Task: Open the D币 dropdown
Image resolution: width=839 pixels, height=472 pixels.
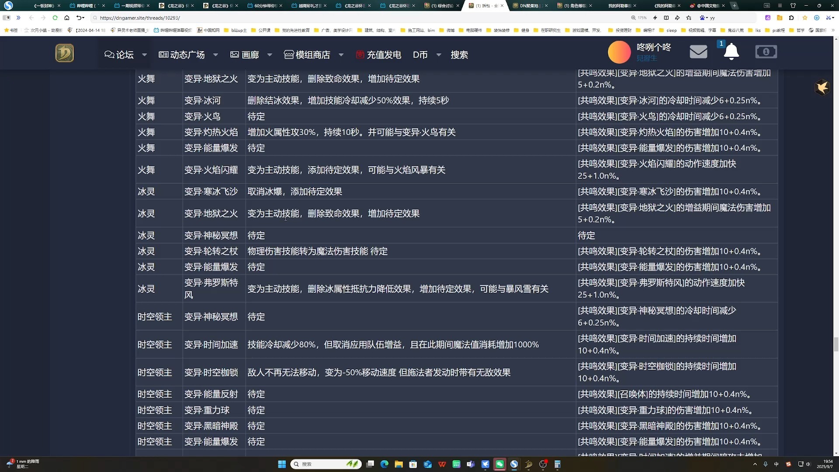Action: 439,55
